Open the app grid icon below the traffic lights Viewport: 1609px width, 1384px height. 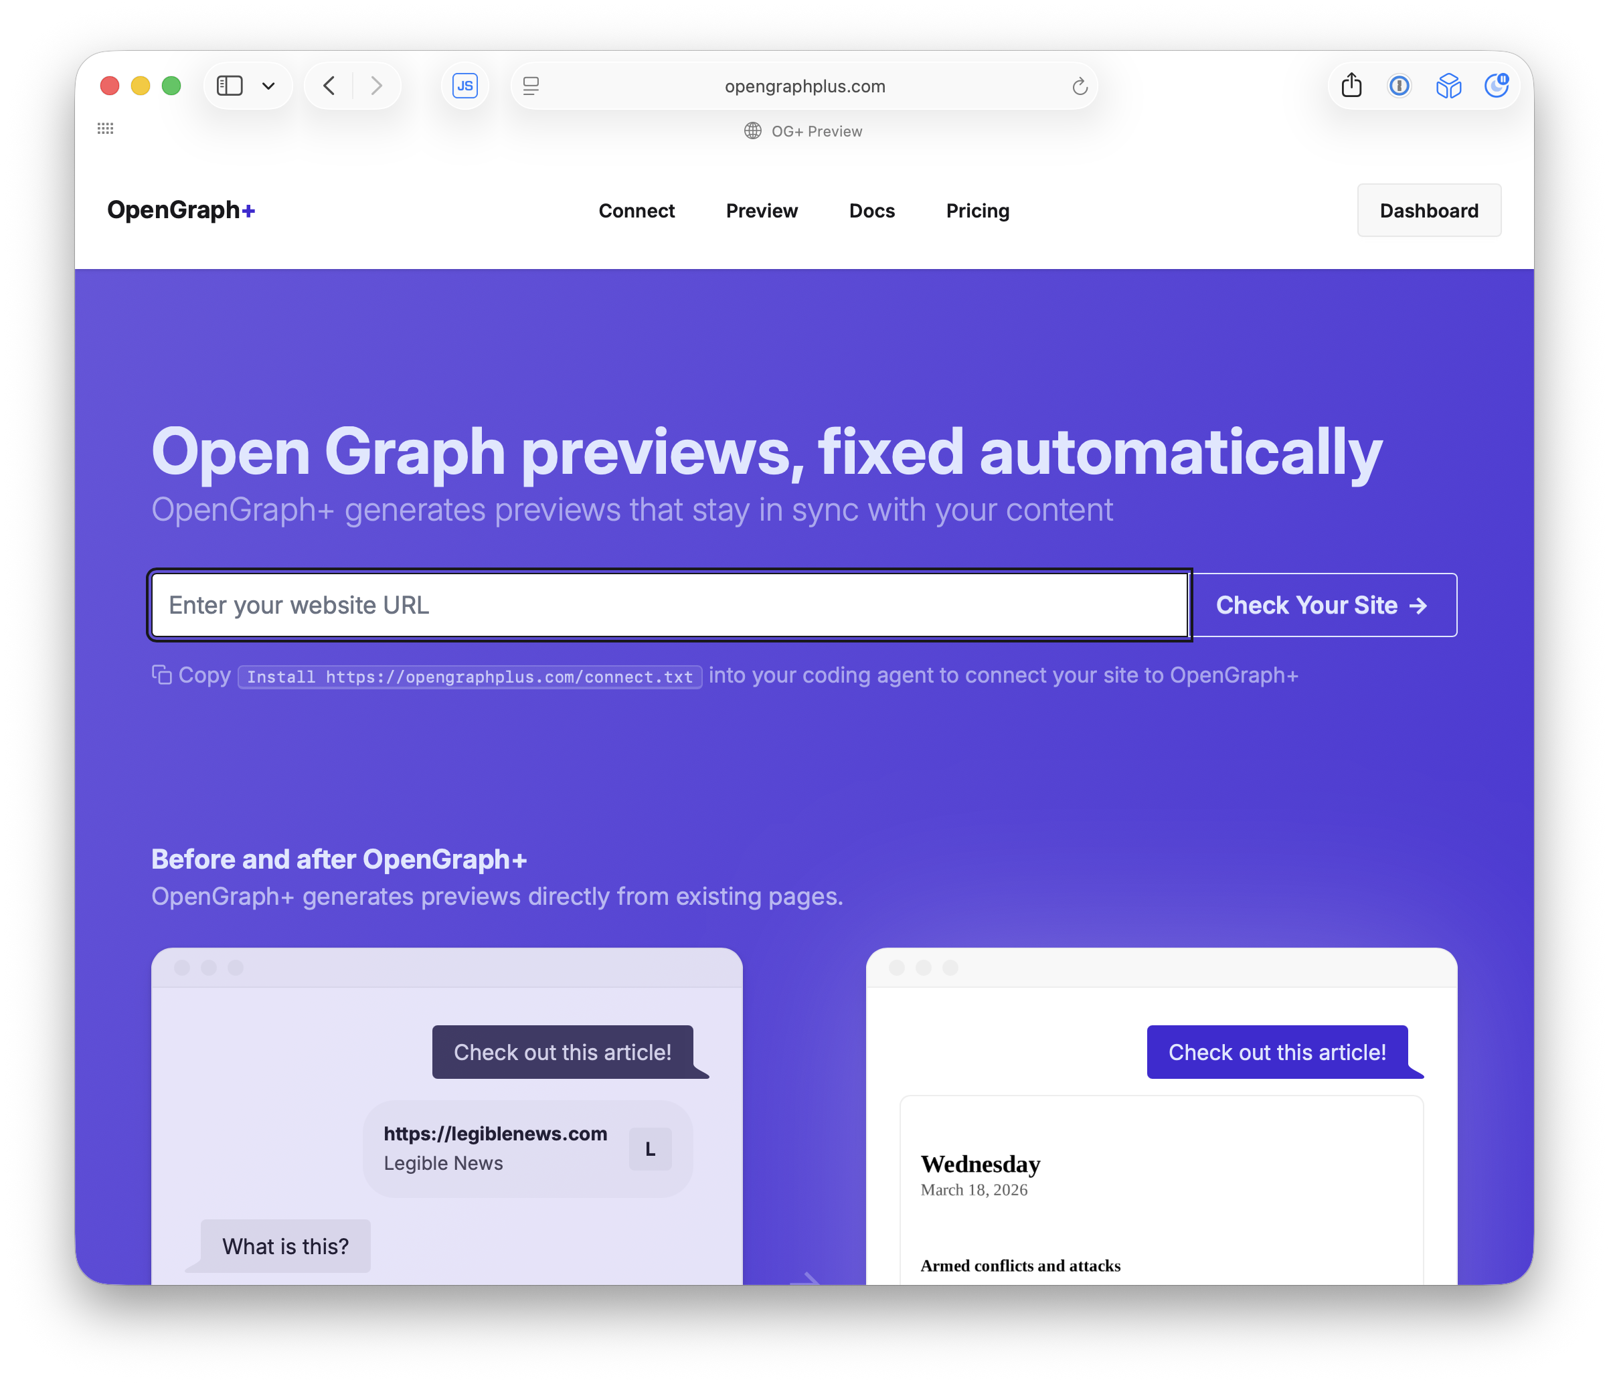point(106,127)
